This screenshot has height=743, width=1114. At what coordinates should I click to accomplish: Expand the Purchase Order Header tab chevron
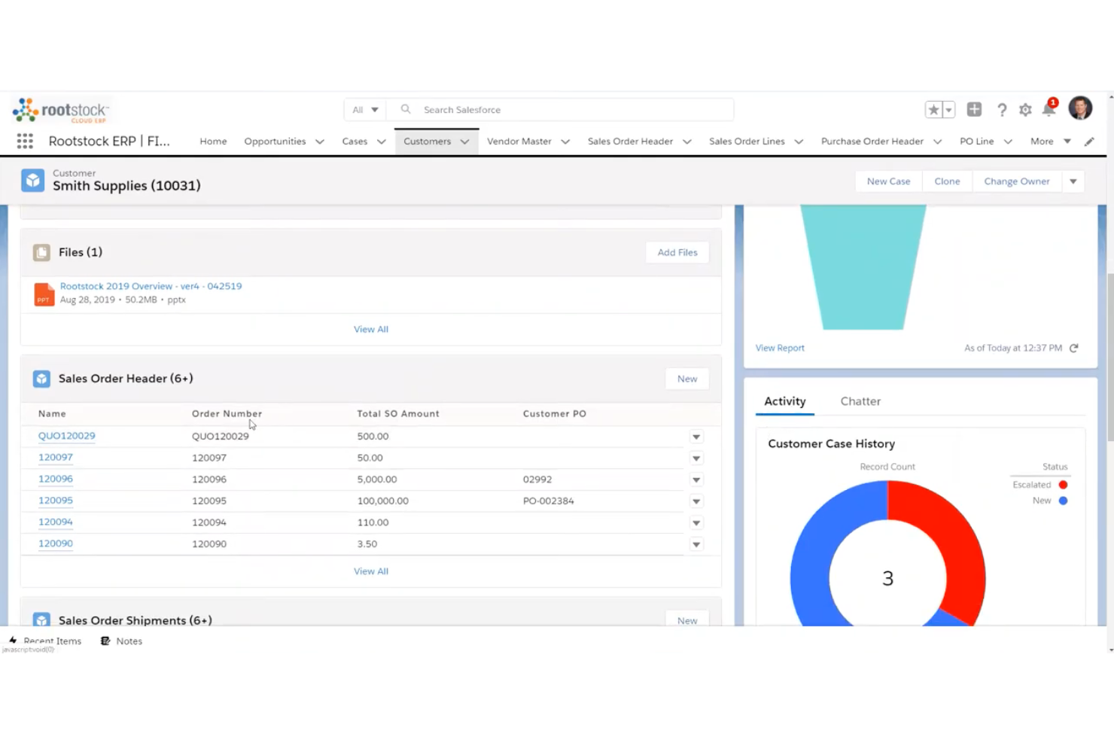pos(938,142)
